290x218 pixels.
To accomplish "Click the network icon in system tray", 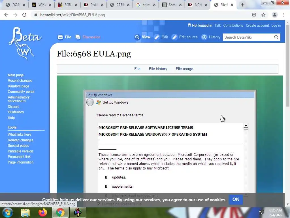I will click(261, 213).
